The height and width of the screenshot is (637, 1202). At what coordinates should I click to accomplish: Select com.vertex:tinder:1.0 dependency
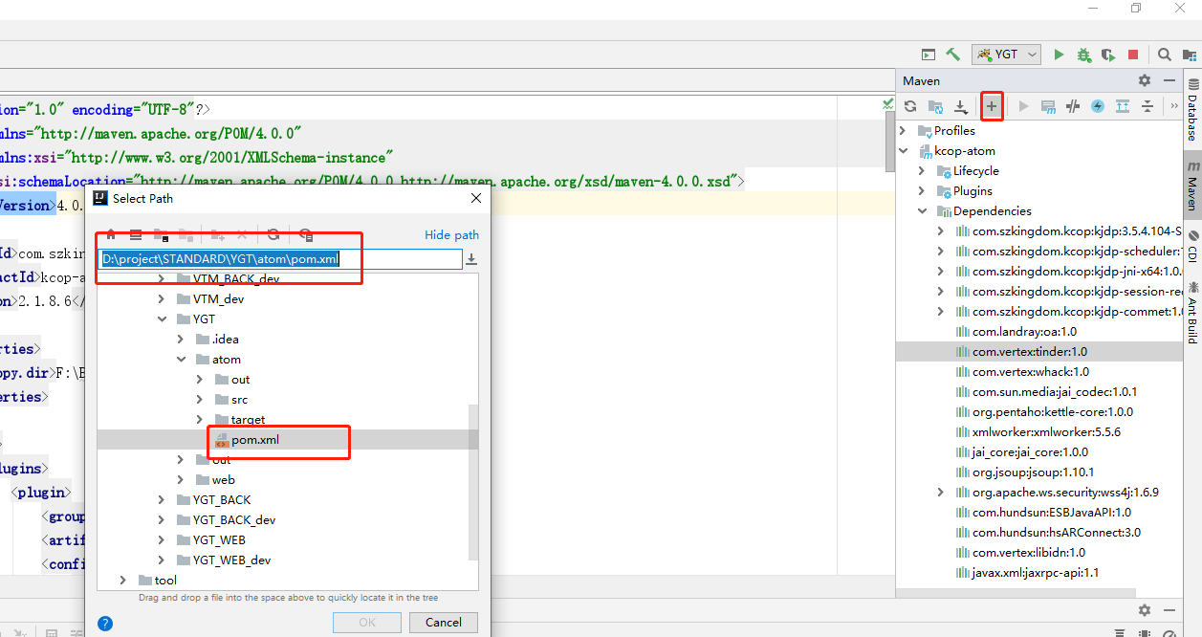pos(1030,351)
